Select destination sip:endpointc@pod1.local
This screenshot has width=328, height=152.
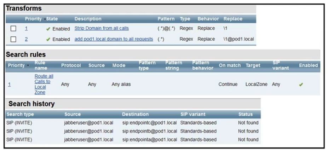150,123
